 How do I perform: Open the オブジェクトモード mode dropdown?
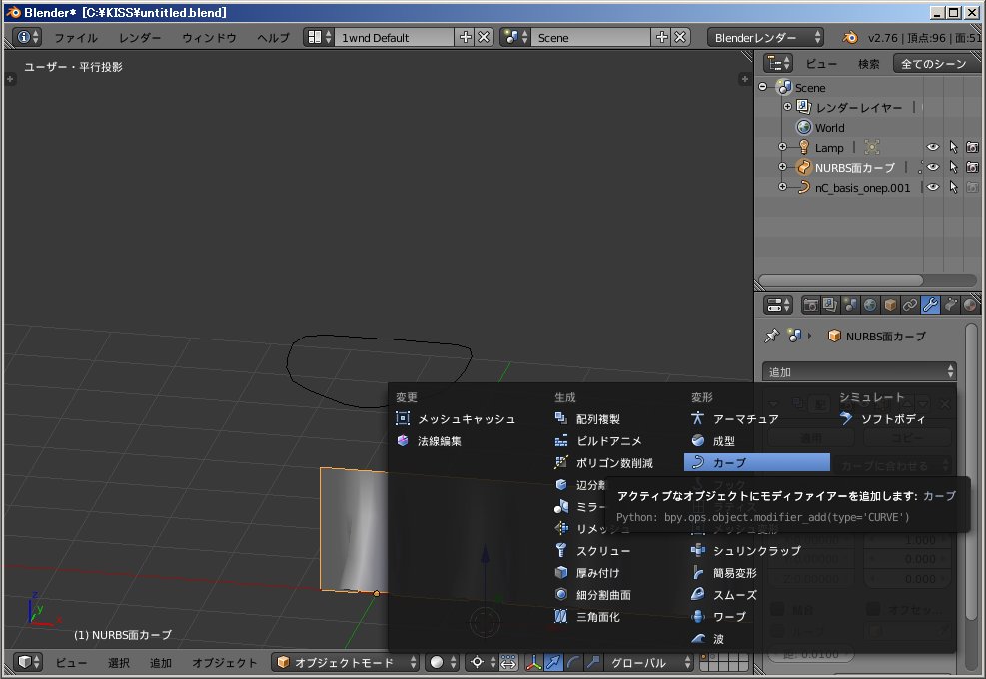(346, 662)
